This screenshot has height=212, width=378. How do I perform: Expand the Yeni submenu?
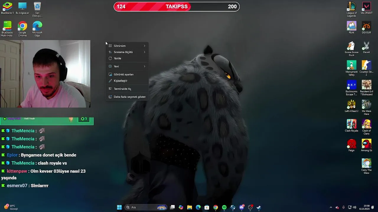(x=127, y=66)
